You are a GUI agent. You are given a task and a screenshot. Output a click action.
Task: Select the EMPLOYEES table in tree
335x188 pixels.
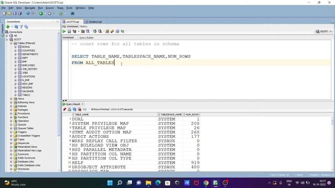pos(28,65)
